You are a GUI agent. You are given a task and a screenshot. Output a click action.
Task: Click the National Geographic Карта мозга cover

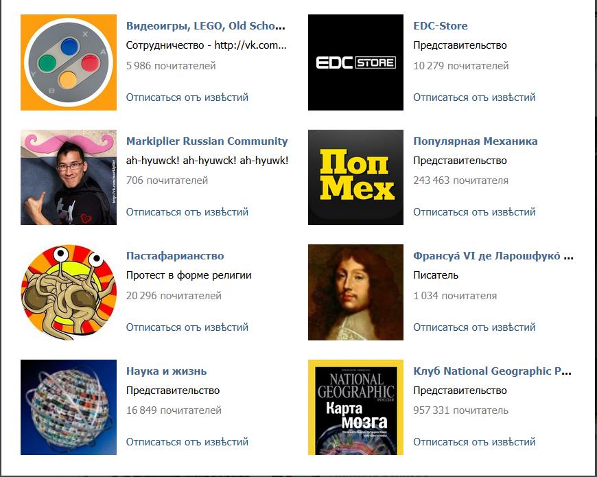(355, 407)
